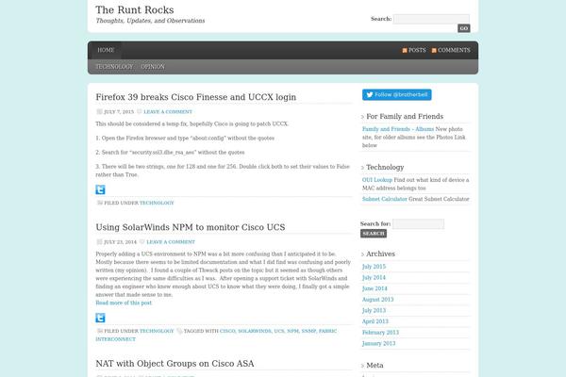Screen dimensions: 566x377
Task: Open Technology category under SolarWinds post
Action: (x=157, y=331)
